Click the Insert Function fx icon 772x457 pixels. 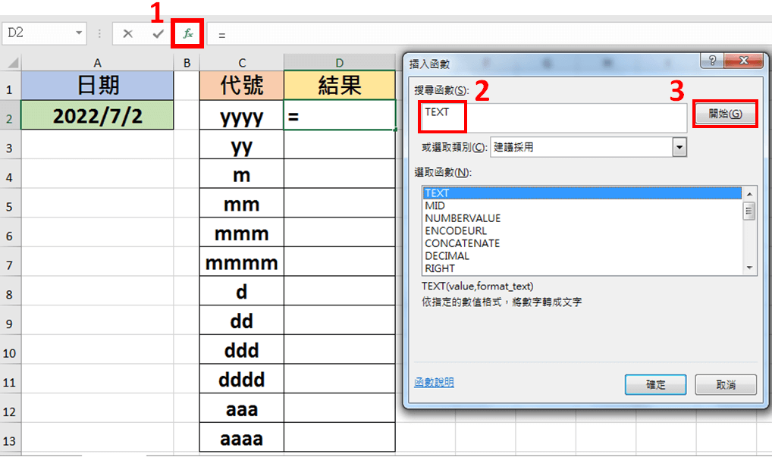[188, 34]
